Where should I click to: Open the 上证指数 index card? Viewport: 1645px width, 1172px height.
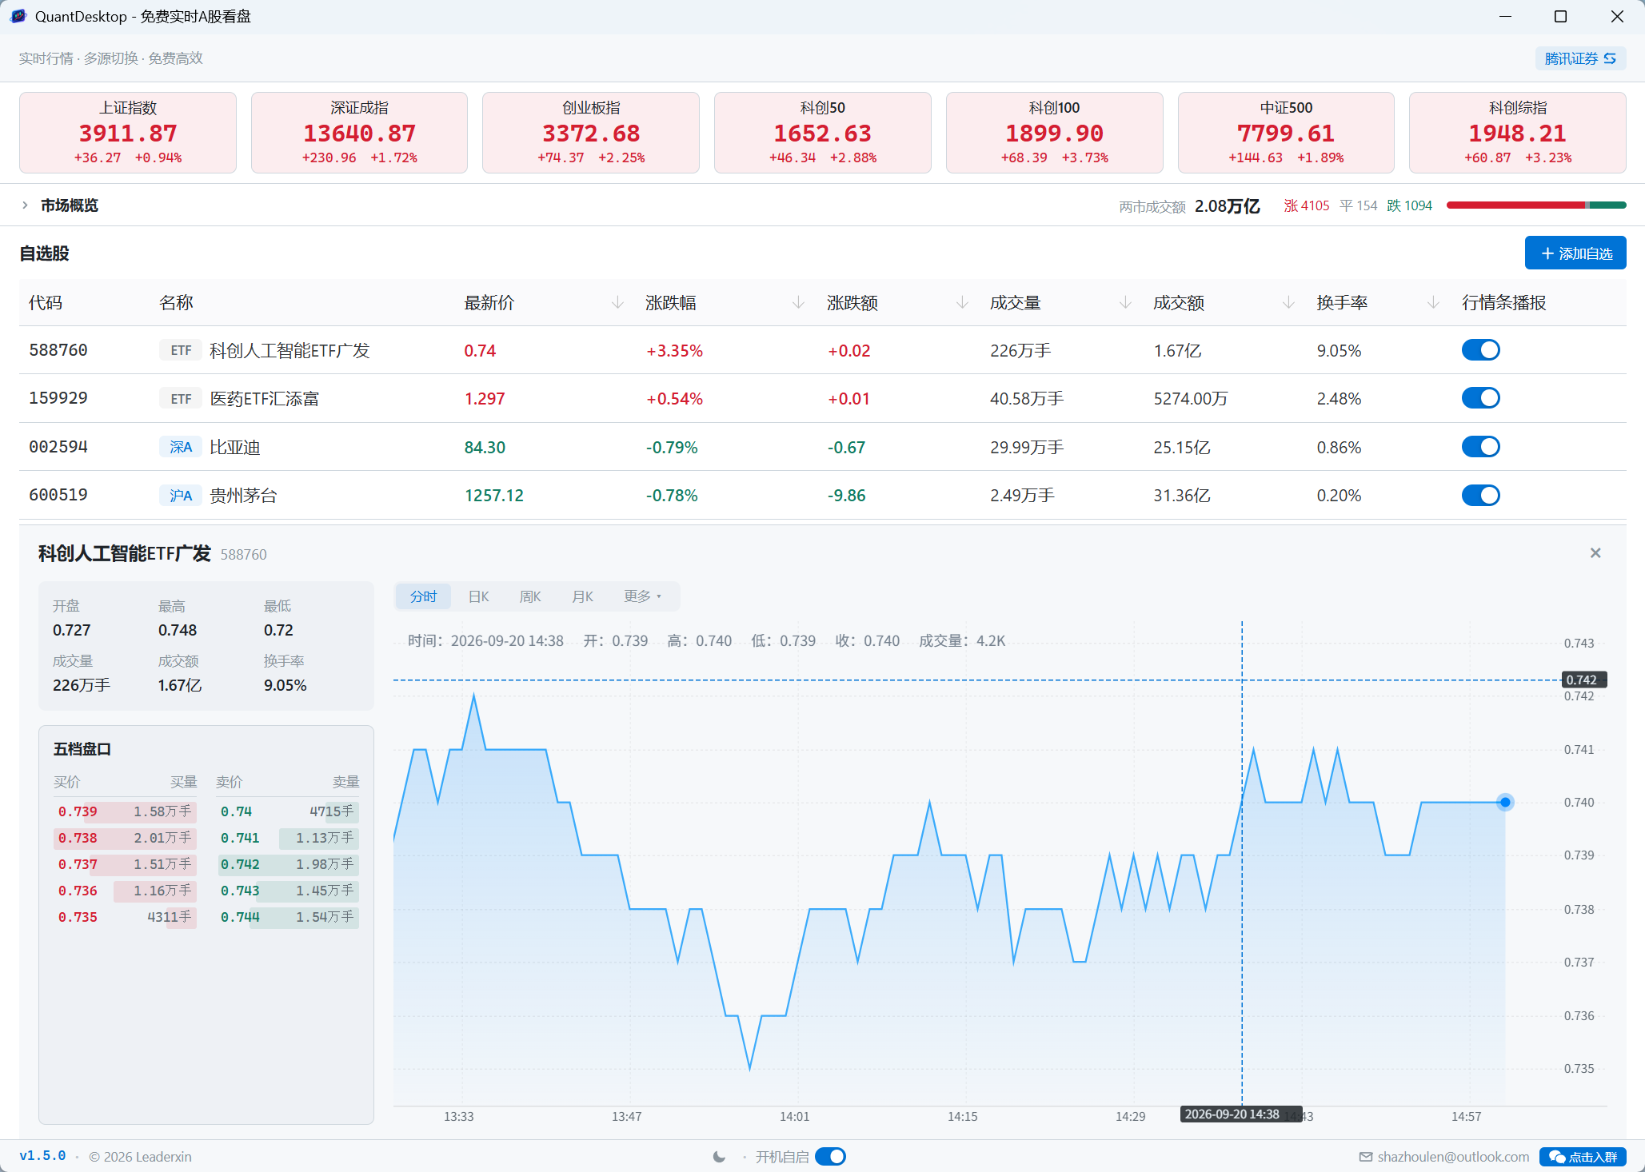(x=128, y=133)
